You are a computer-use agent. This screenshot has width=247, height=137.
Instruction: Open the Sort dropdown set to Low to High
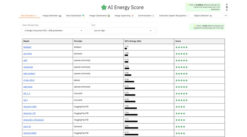click(123, 31)
